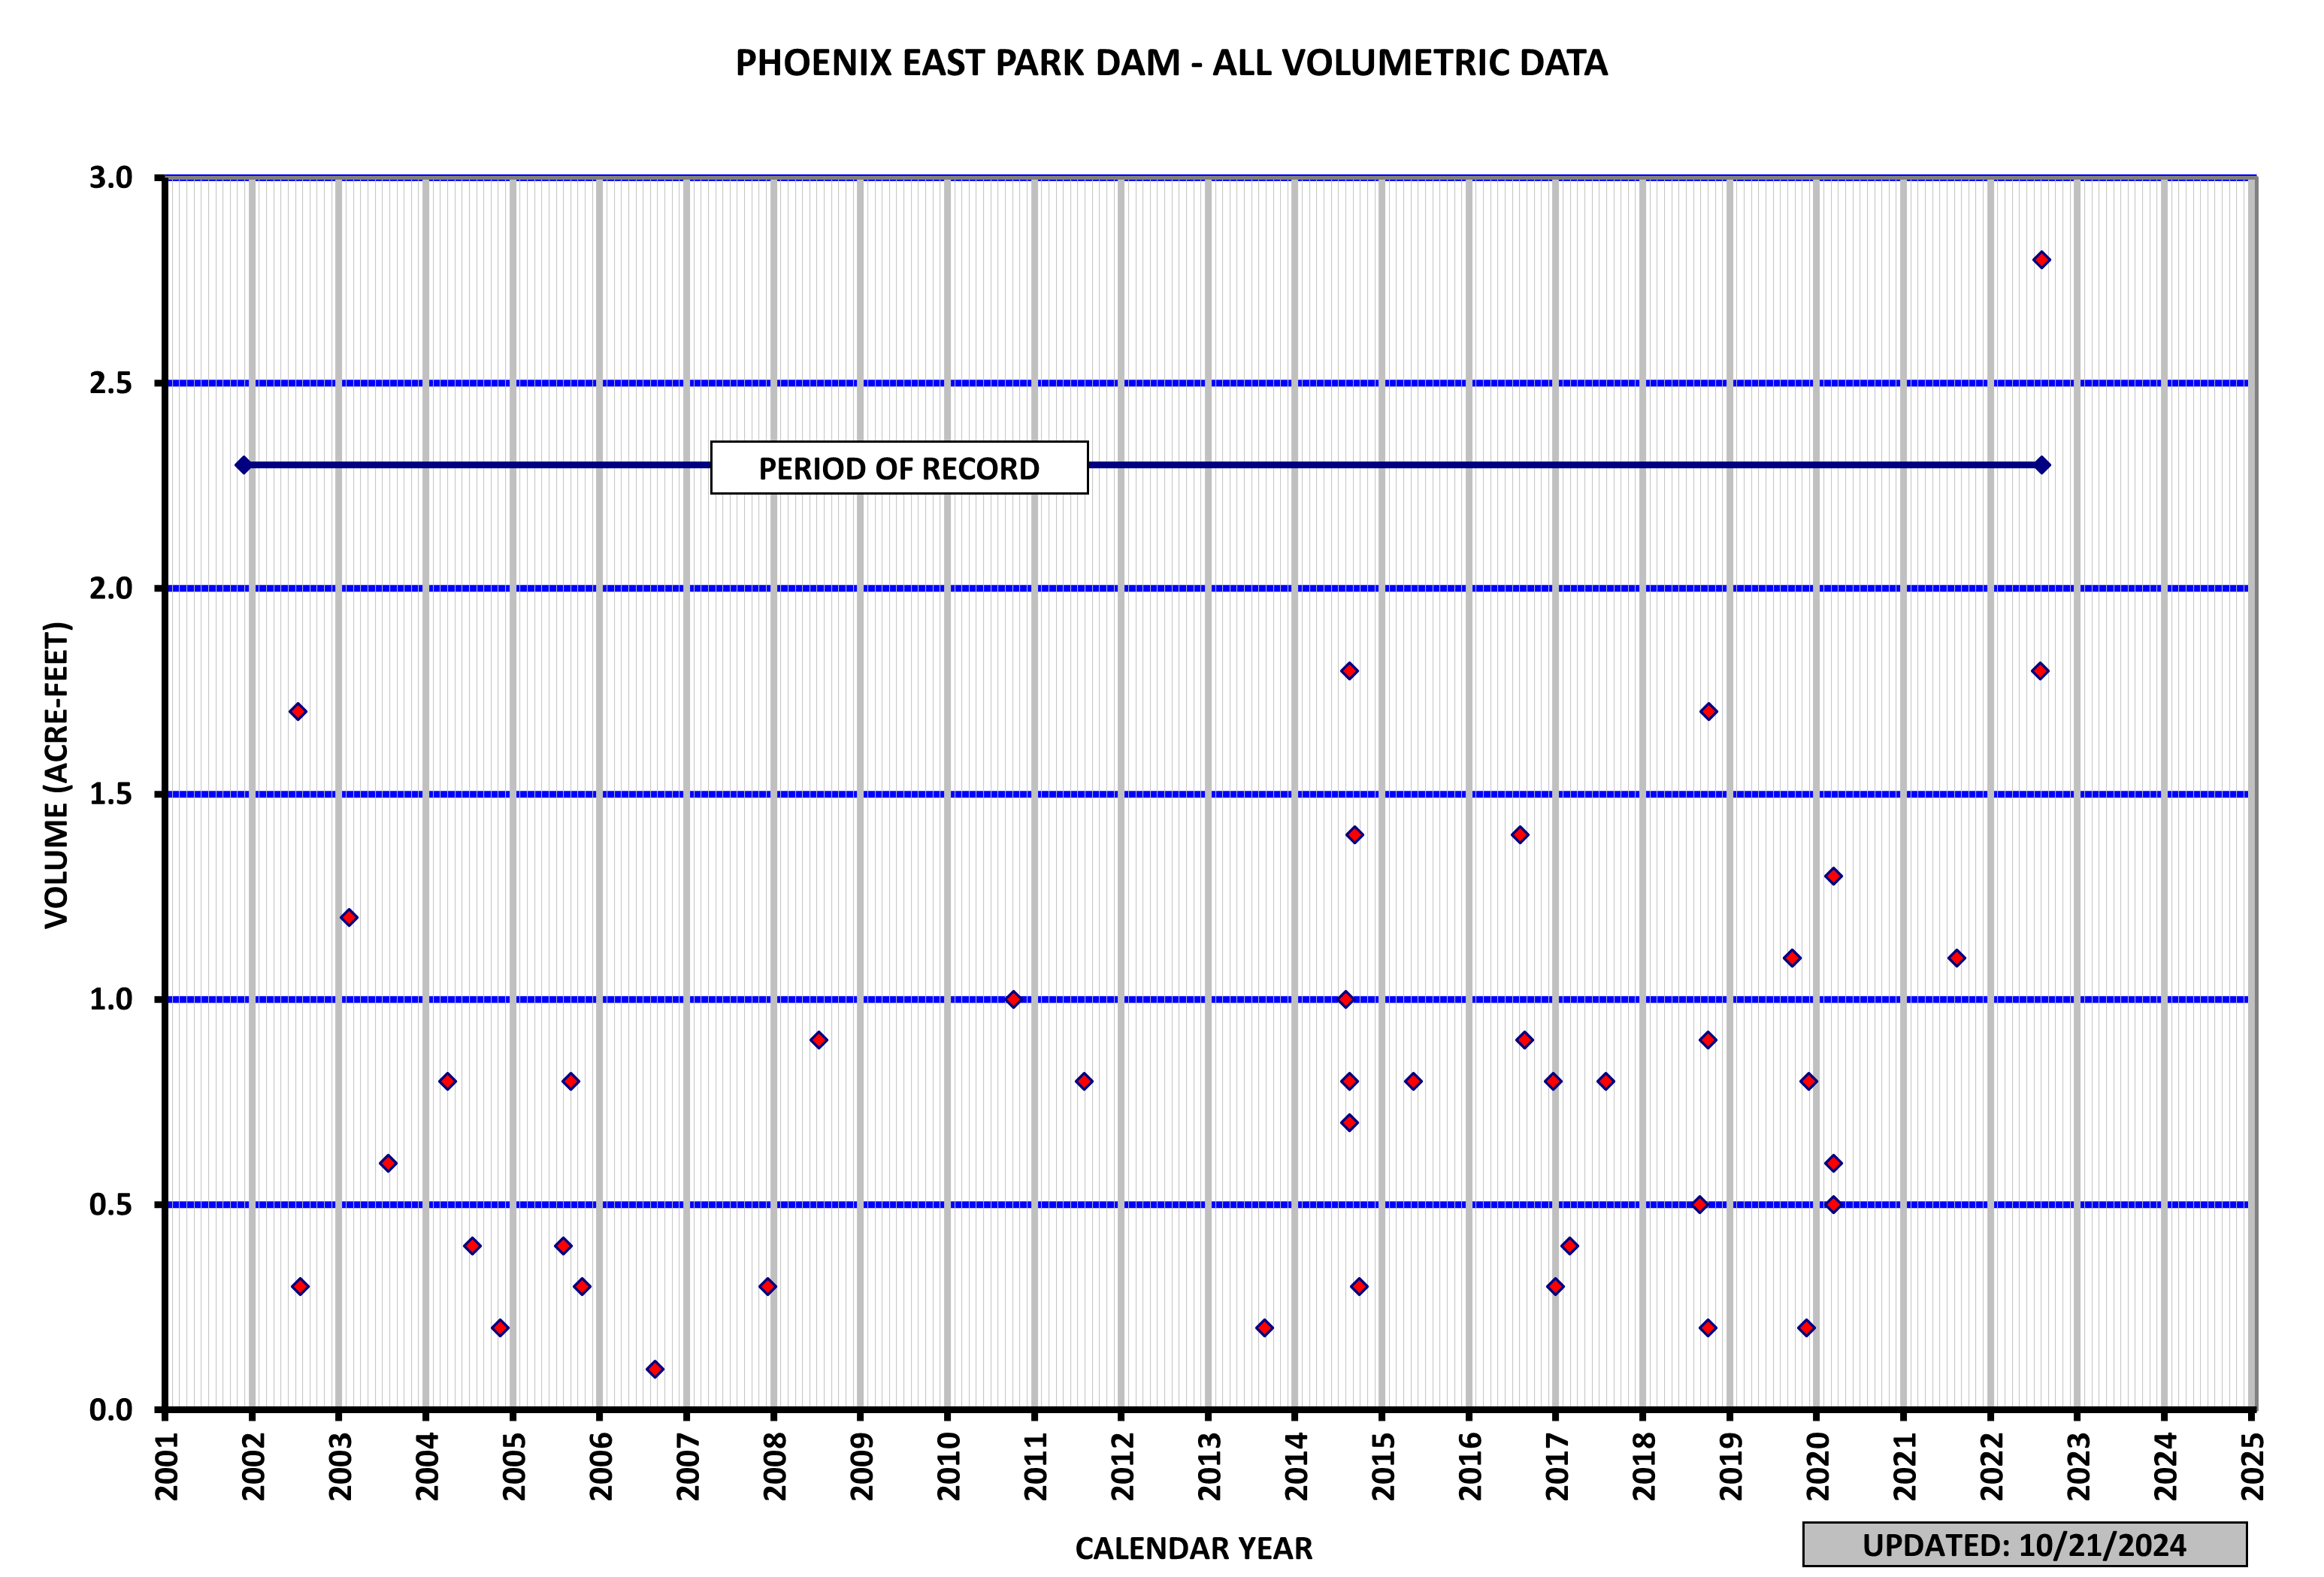Select the Volume (Acre-Feet) axis title
This screenshot has width=2324, height=1577.
click(57, 775)
